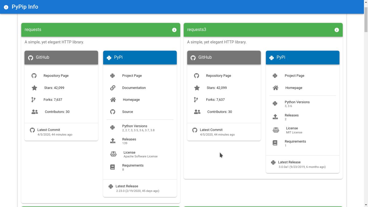
Task: Click balance scale icon beside Apache Software License
Action: (x=113, y=154)
